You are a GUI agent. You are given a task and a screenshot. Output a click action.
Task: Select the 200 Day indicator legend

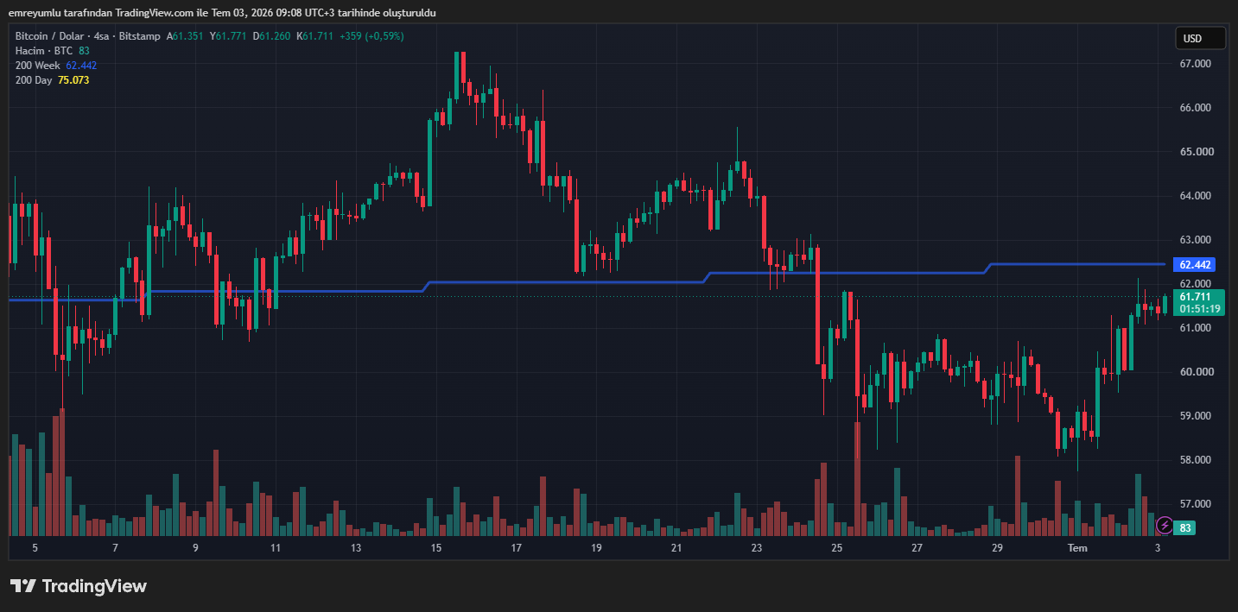pos(34,80)
